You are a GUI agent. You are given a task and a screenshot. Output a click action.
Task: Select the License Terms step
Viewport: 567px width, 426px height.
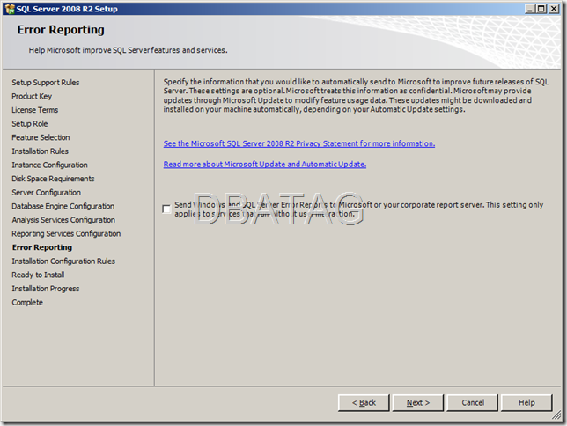coord(34,110)
